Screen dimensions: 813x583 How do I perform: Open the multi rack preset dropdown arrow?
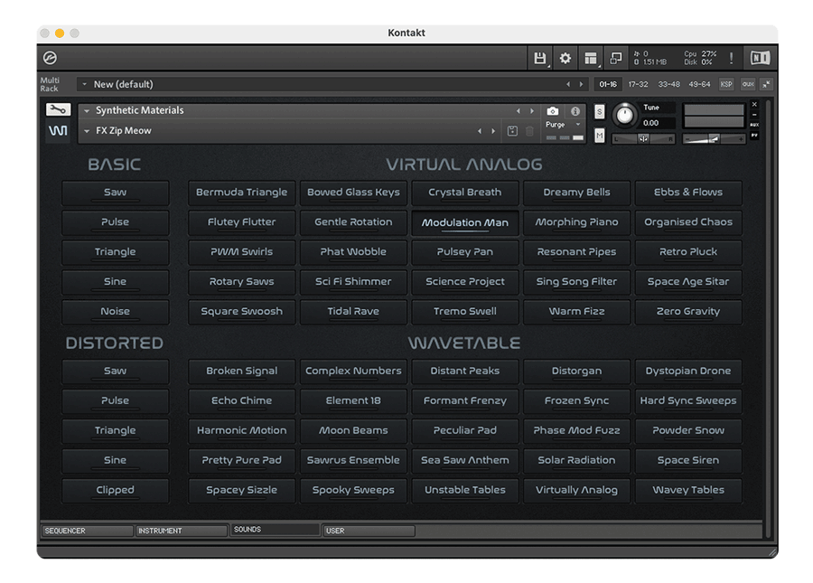pyautogui.click(x=85, y=84)
